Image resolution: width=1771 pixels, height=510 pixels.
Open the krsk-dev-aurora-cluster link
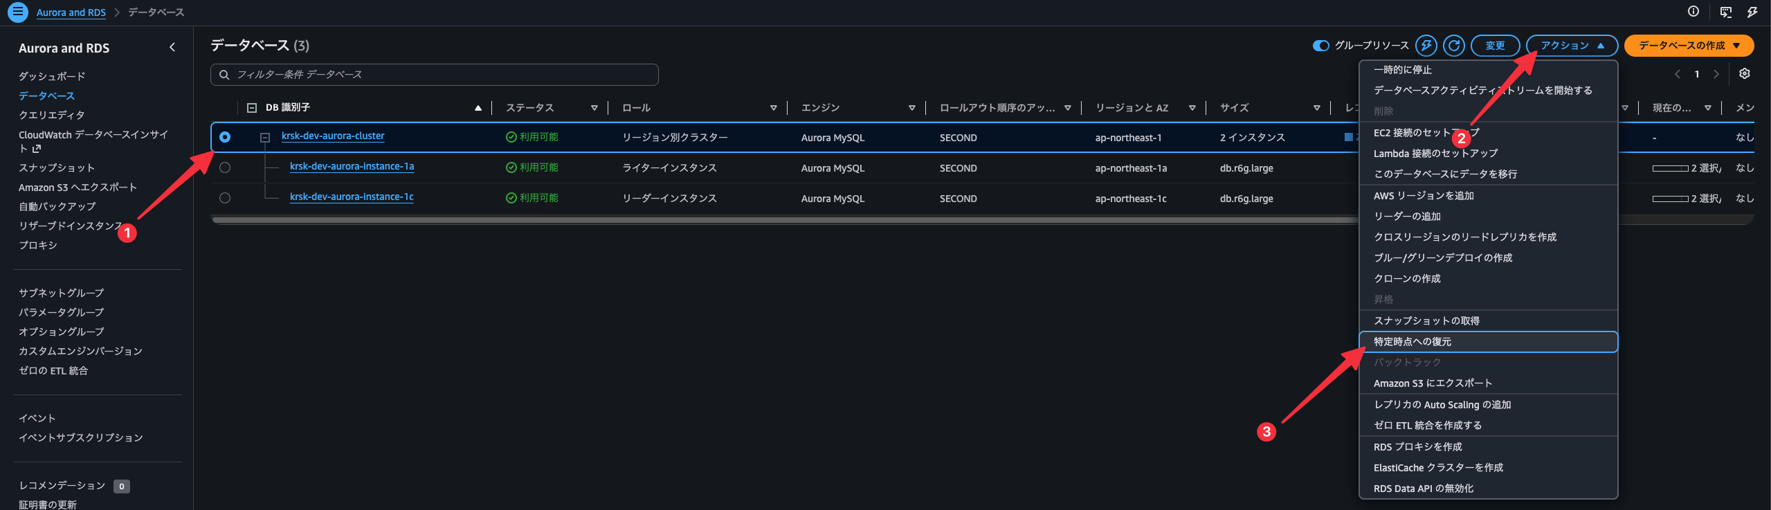click(333, 136)
